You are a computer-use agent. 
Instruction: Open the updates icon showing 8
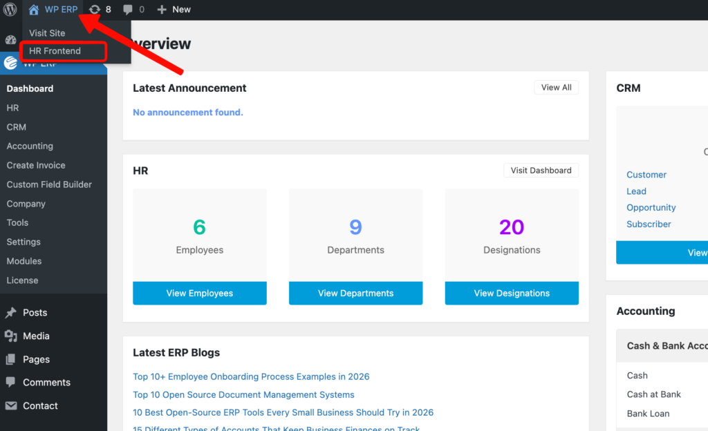click(95, 10)
